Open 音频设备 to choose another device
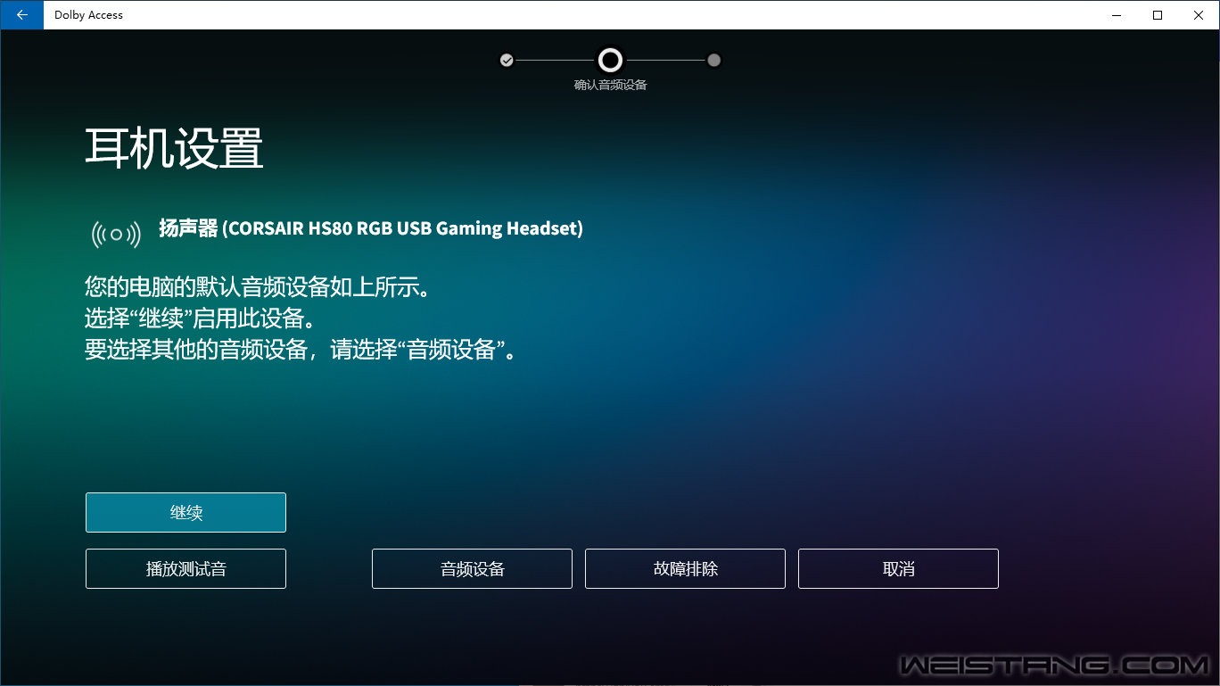This screenshot has height=686, width=1220. coord(472,569)
